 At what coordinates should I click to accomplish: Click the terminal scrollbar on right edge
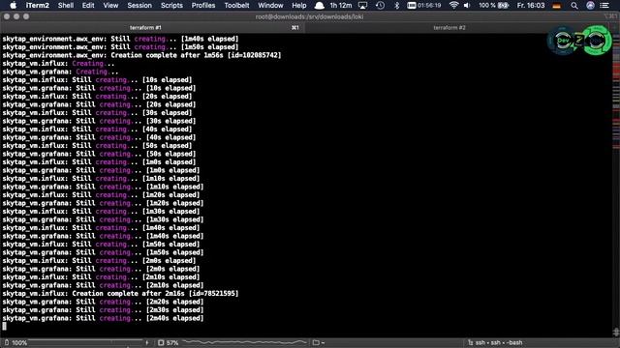click(x=616, y=186)
